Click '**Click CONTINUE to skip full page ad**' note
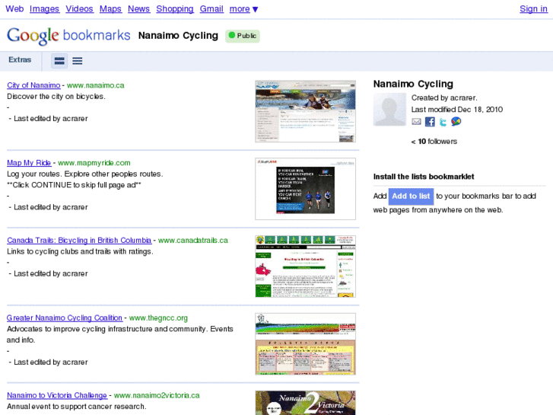The image size is (553, 415). click(x=74, y=185)
